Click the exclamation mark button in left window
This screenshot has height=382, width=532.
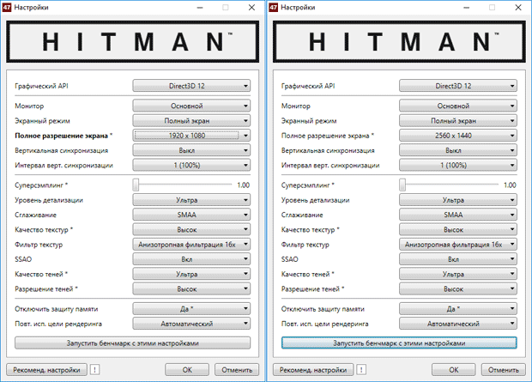95,370
